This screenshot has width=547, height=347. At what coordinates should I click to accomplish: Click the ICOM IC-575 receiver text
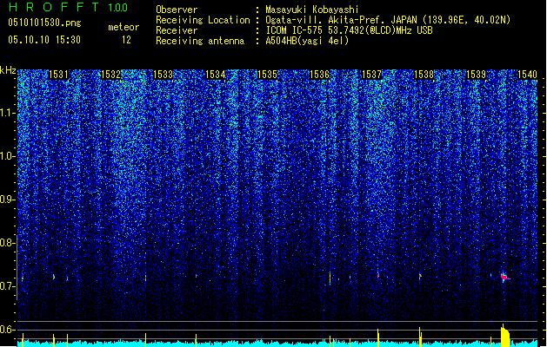click(349, 30)
